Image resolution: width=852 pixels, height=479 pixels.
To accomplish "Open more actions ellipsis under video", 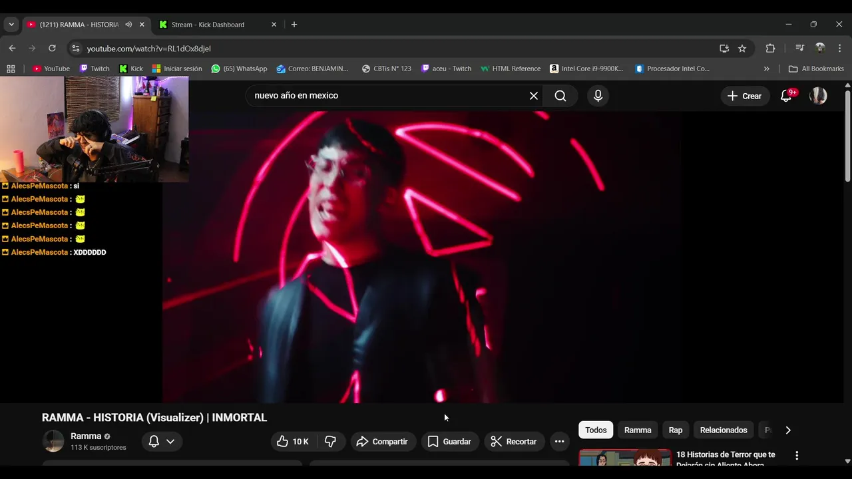I will [x=559, y=442].
